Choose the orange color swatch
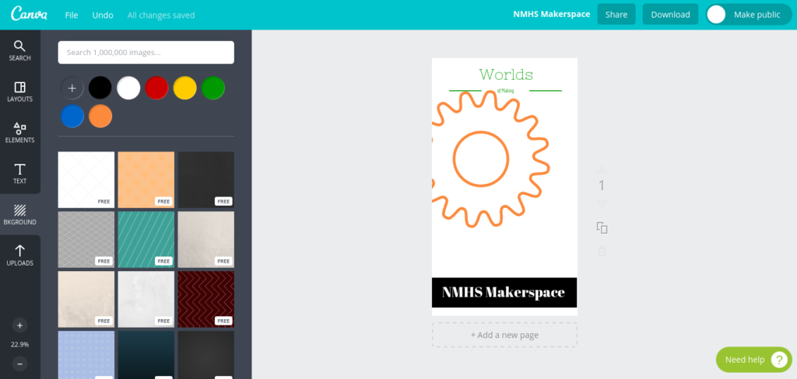Image resolution: width=797 pixels, height=379 pixels. point(100,116)
